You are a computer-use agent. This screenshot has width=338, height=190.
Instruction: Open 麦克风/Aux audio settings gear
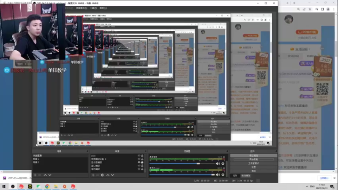223,175
